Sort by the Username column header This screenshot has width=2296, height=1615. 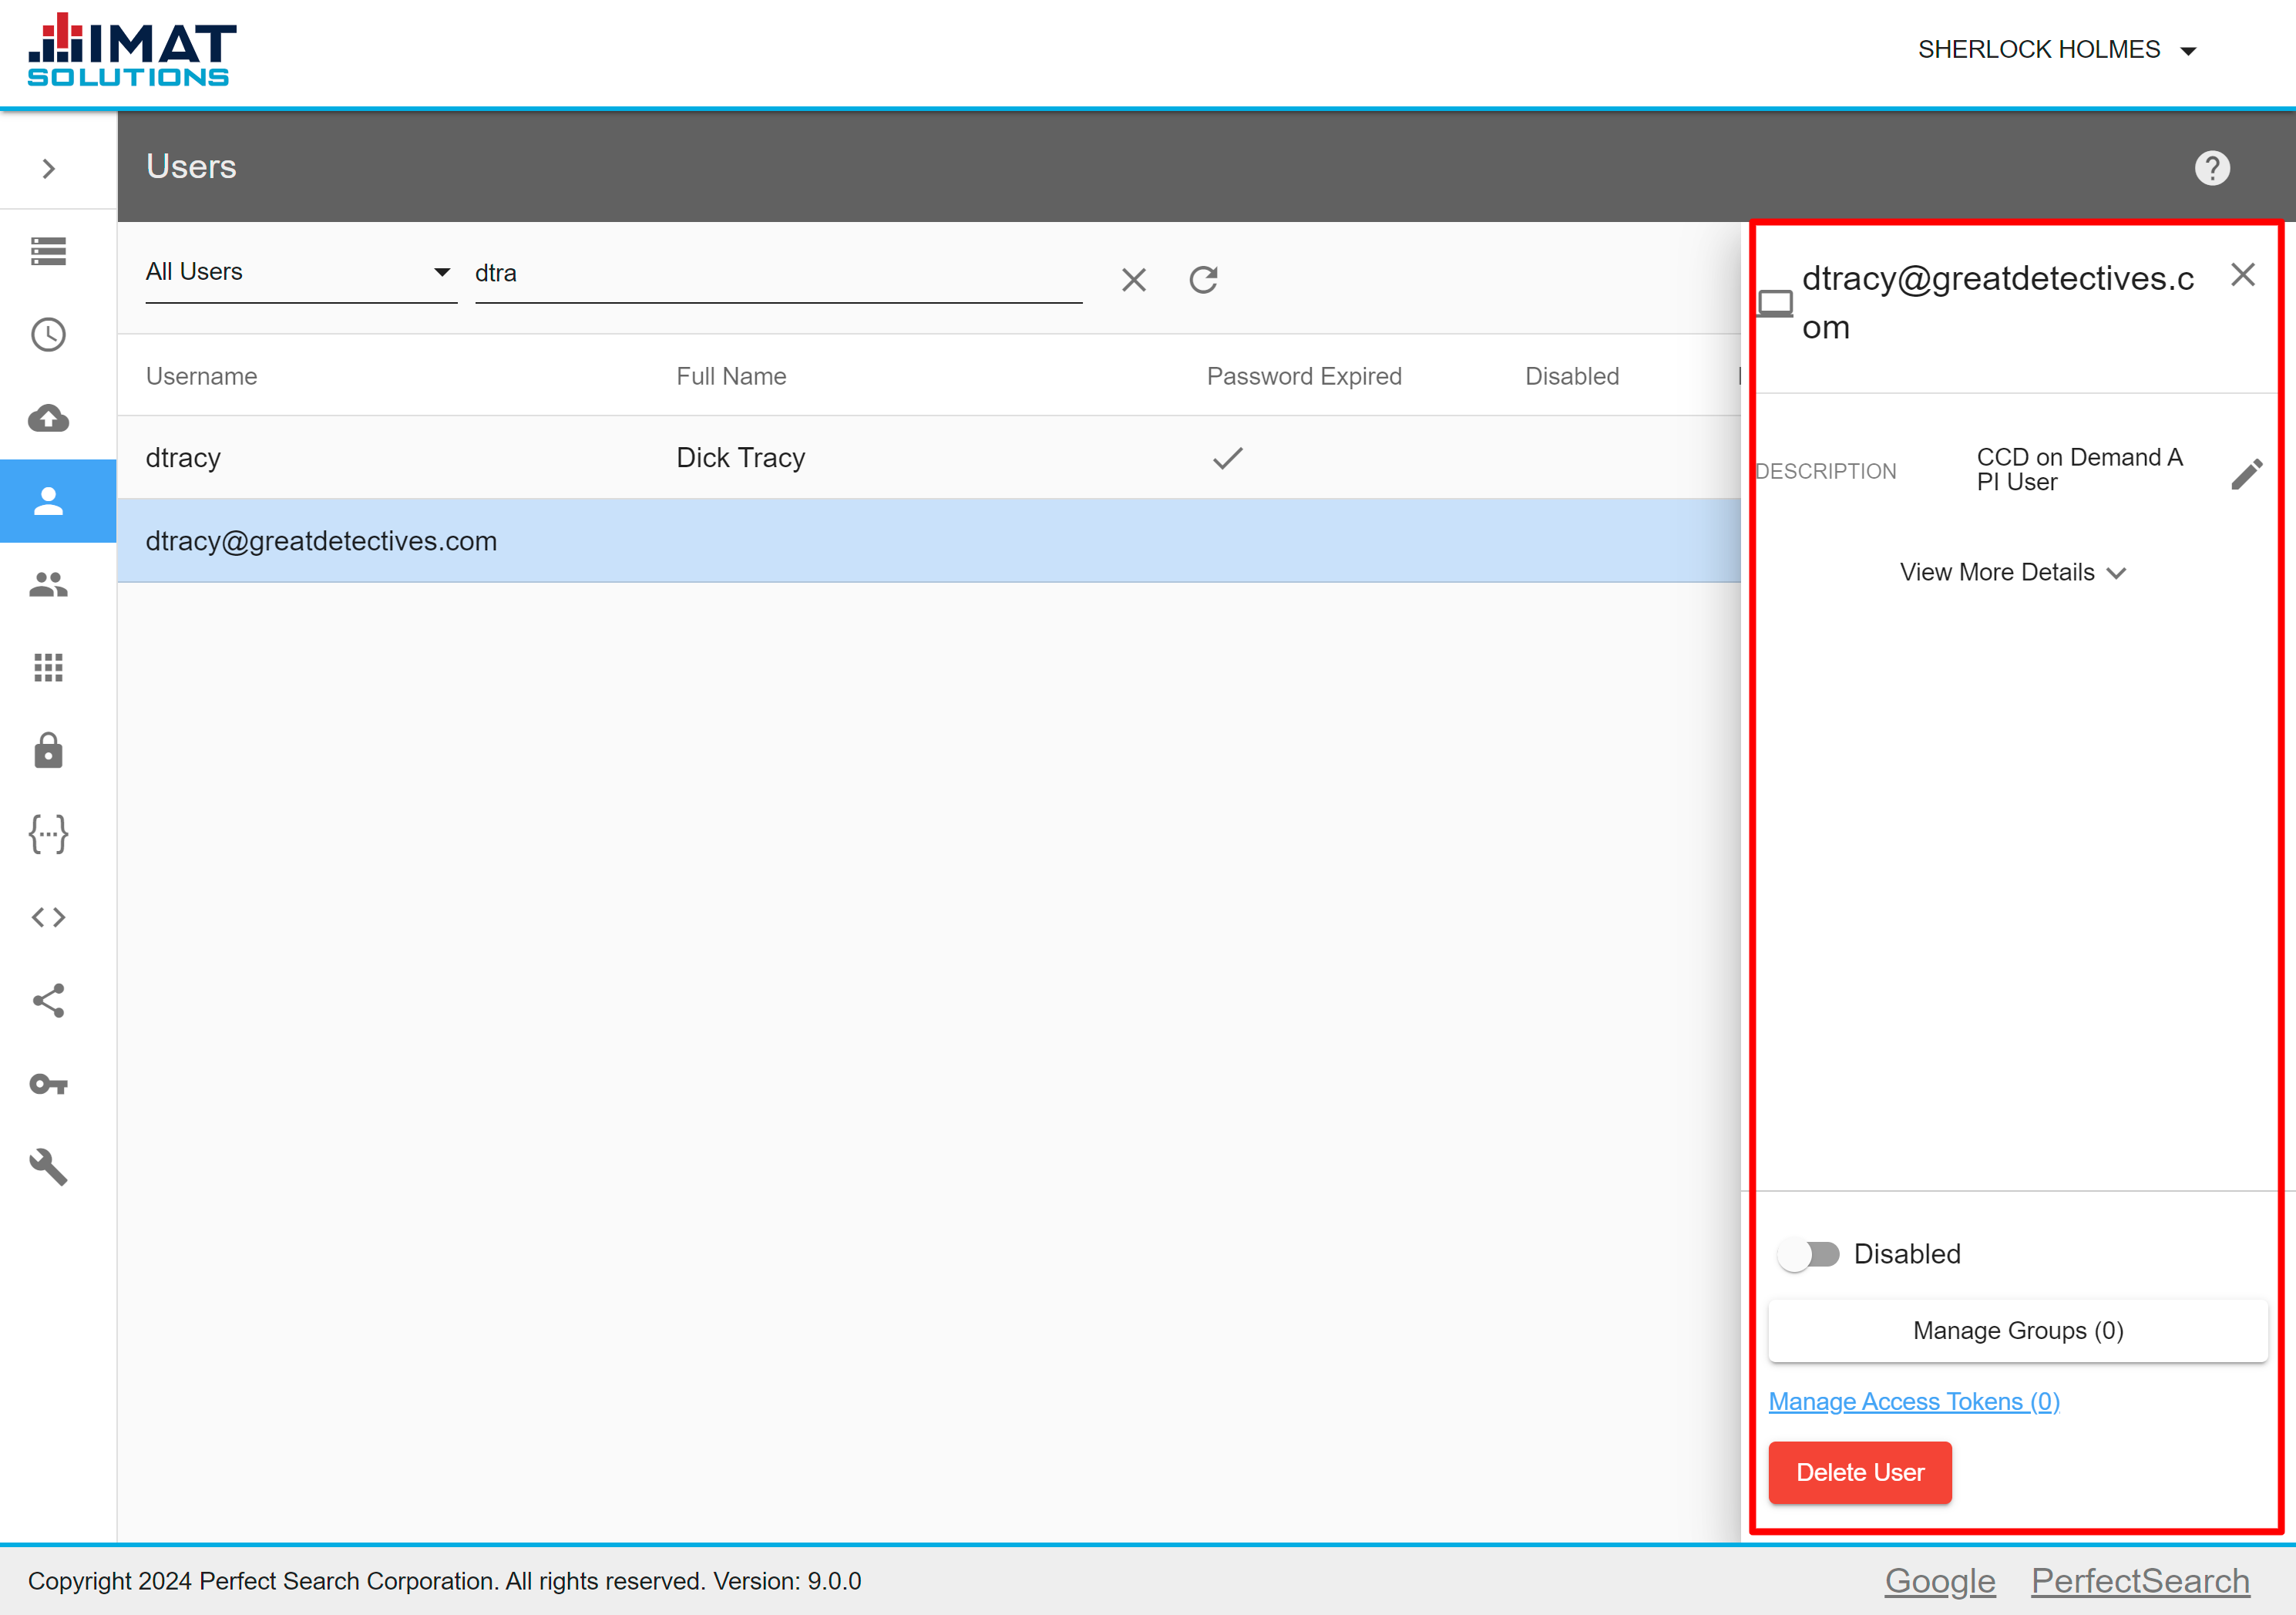pos(201,376)
